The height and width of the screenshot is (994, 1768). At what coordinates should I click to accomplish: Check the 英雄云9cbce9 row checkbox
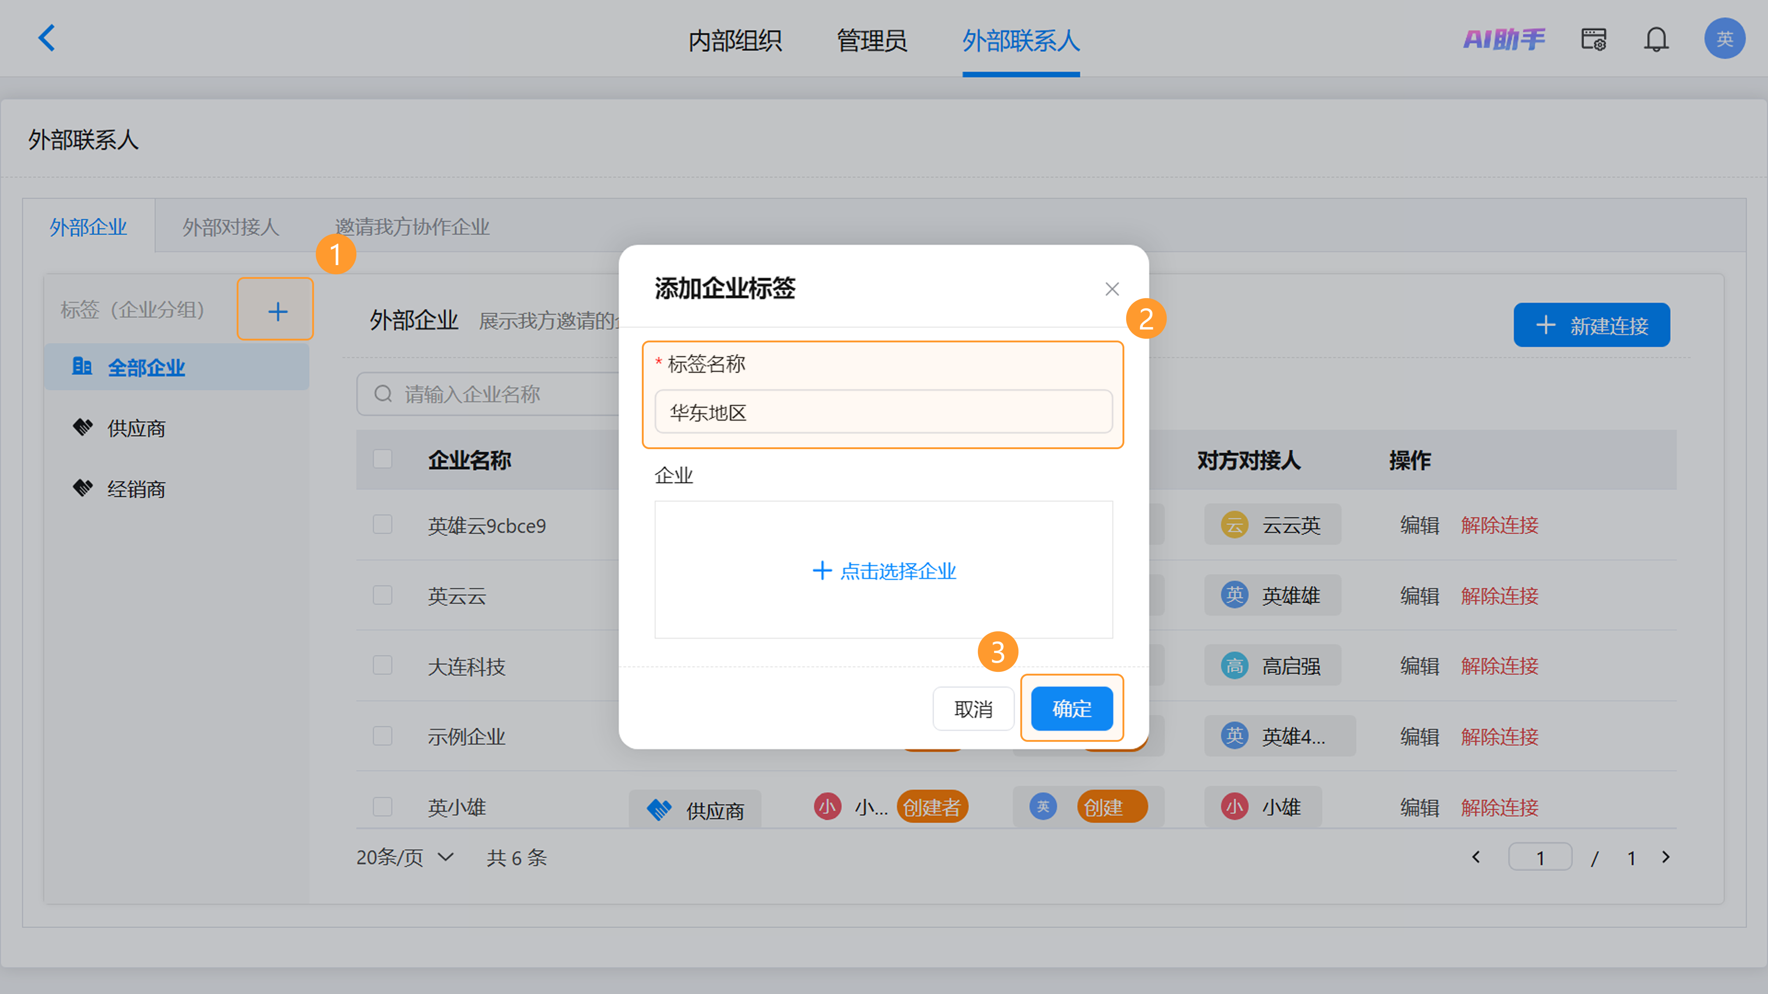[x=382, y=525]
